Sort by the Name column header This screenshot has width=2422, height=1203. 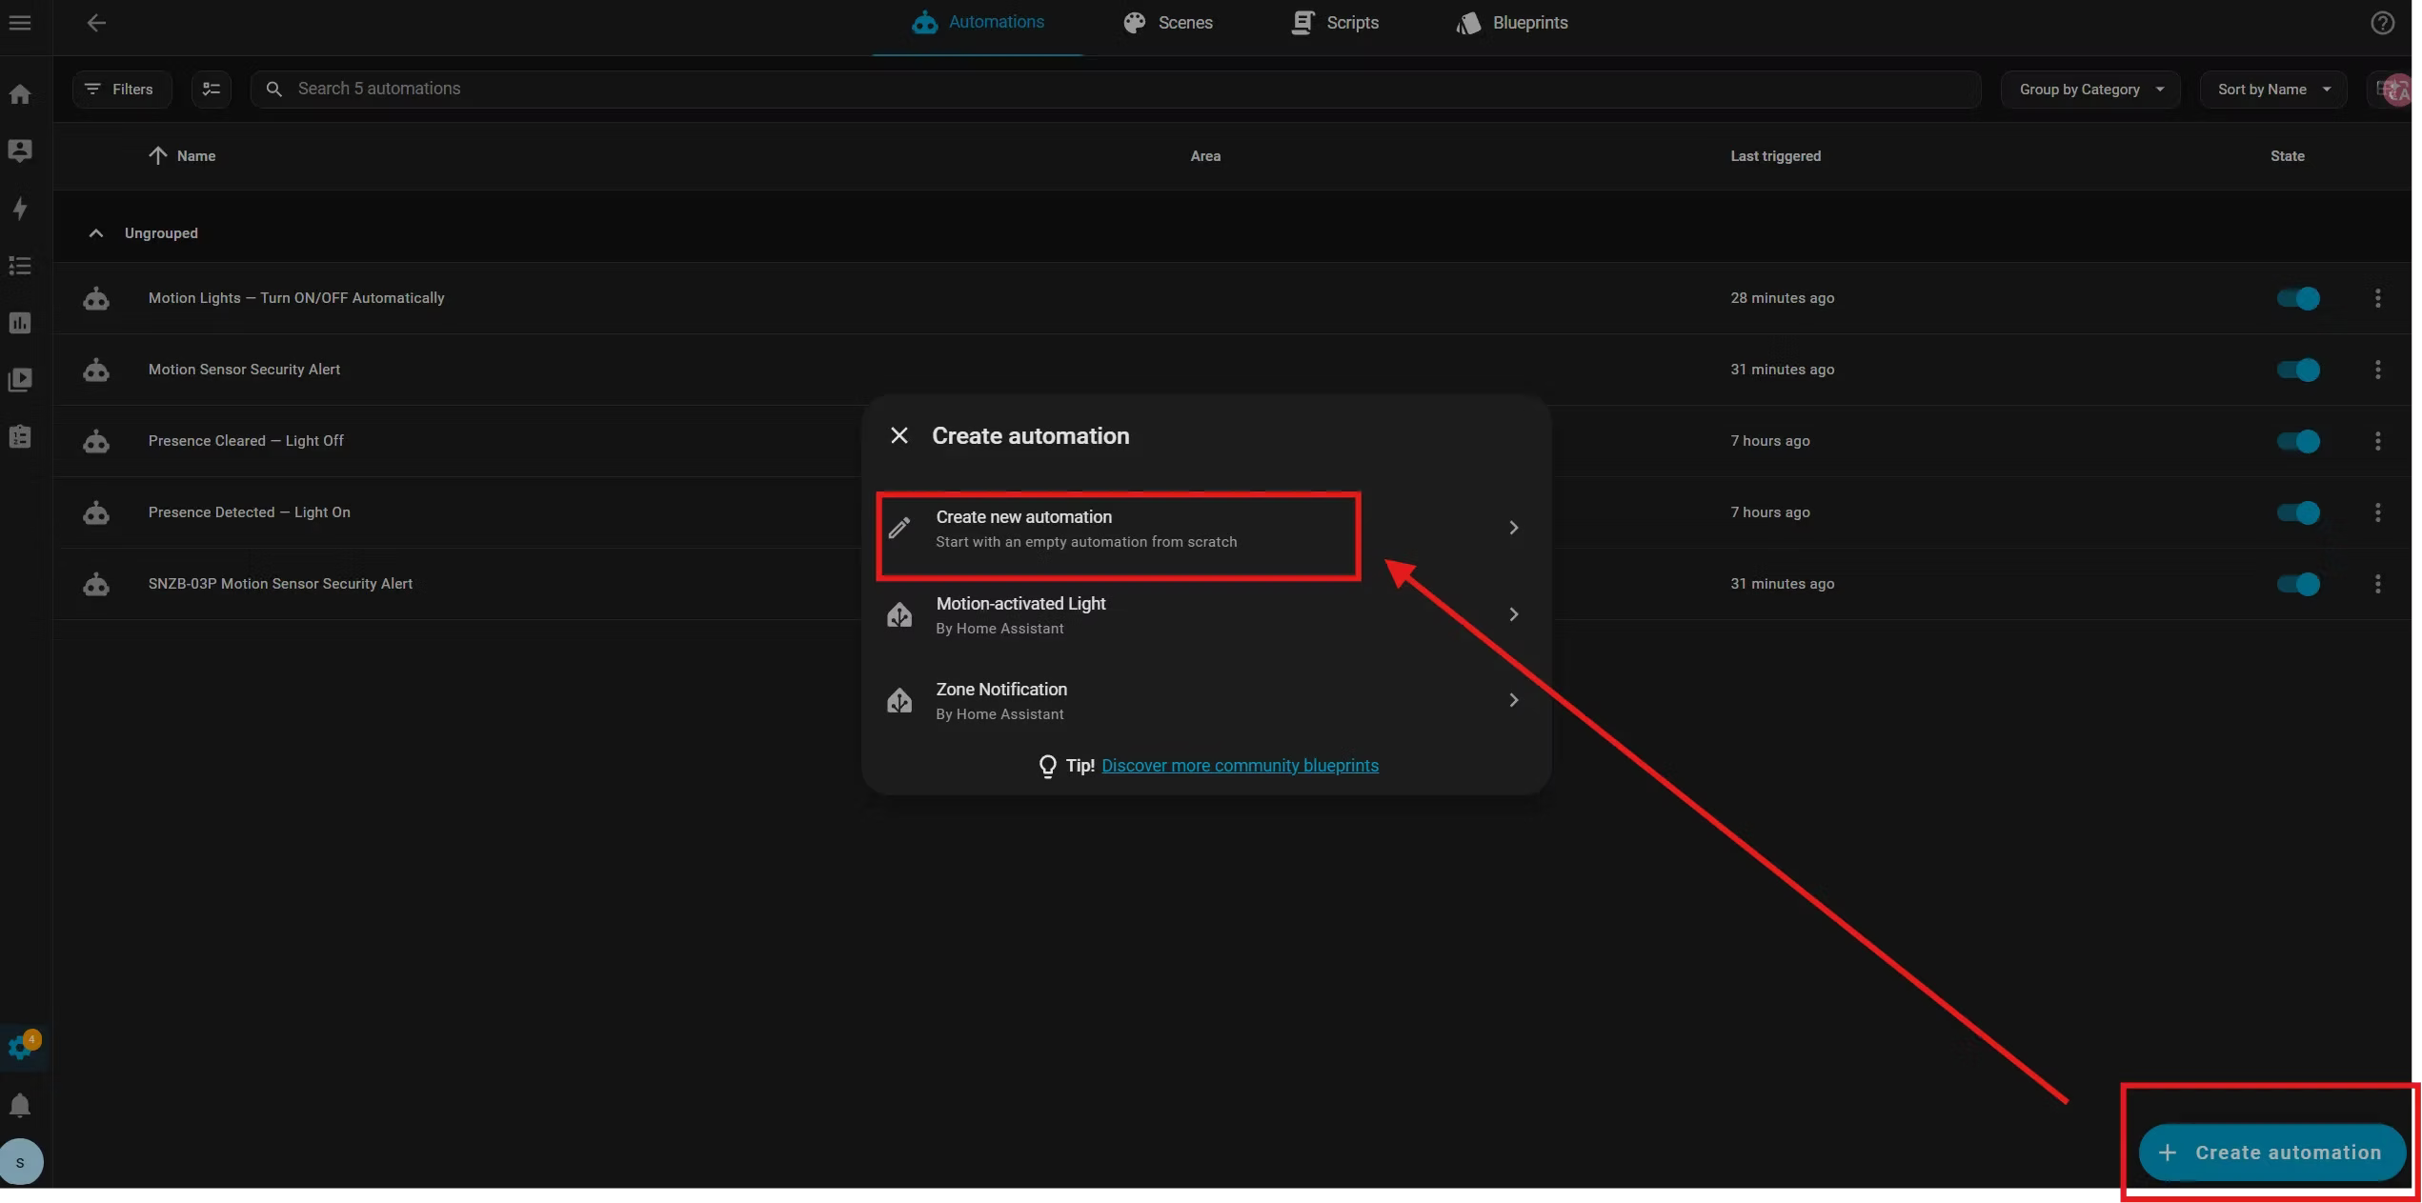[x=182, y=156]
